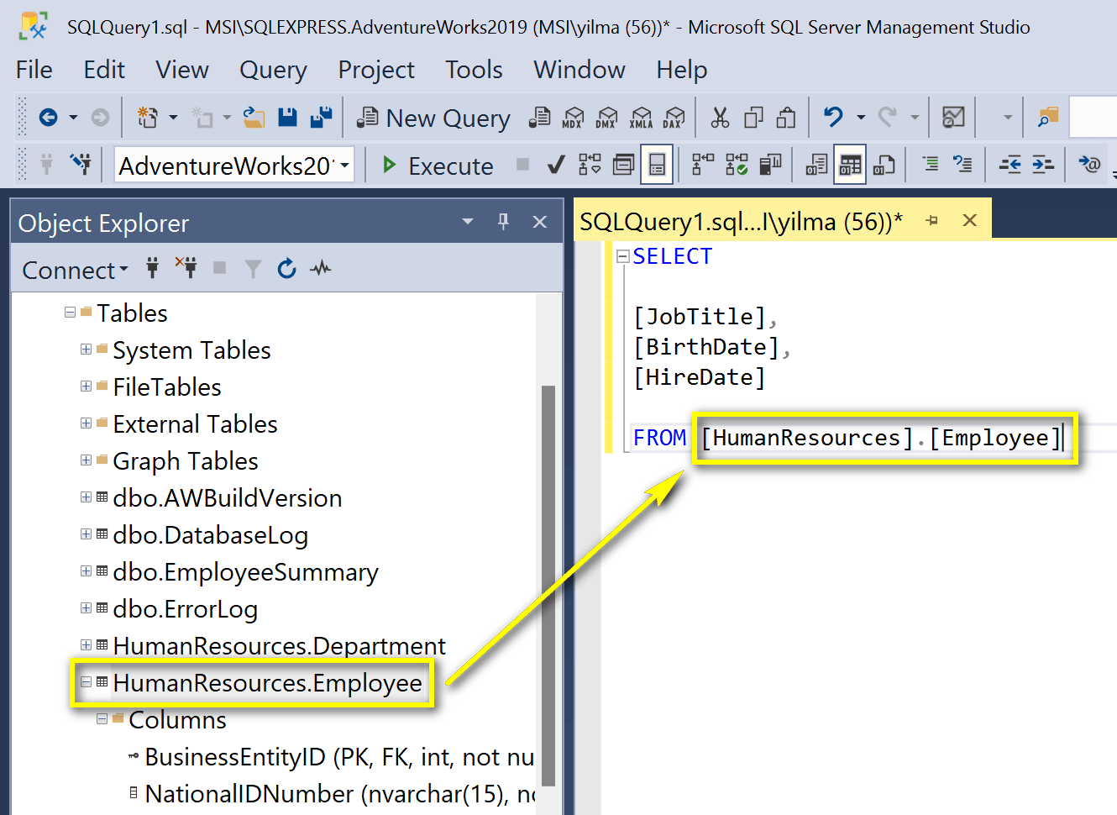Screen dimensions: 1117x815
Task: Display the Estimated Execution Plan
Action: point(590,164)
